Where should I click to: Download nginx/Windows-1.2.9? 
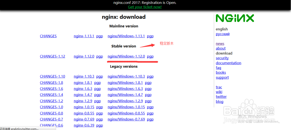pyautogui.click(x=125, y=101)
